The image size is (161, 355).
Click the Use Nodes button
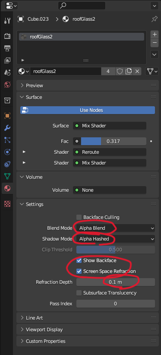(88, 110)
